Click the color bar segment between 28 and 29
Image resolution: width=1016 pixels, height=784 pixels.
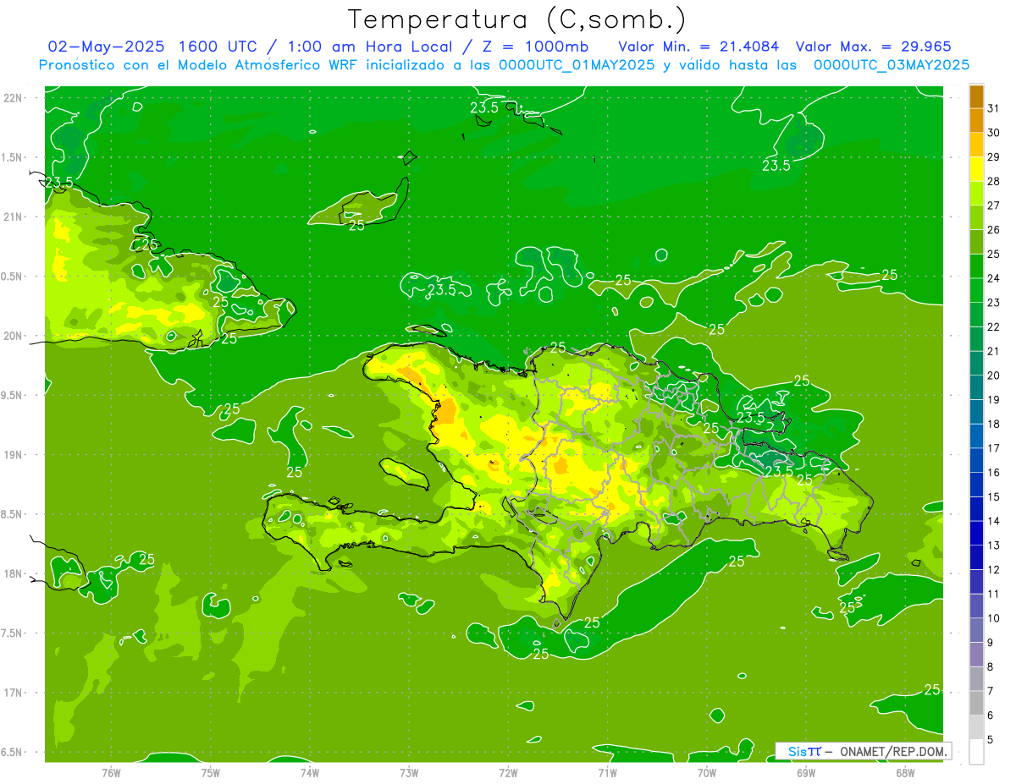coord(976,169)
